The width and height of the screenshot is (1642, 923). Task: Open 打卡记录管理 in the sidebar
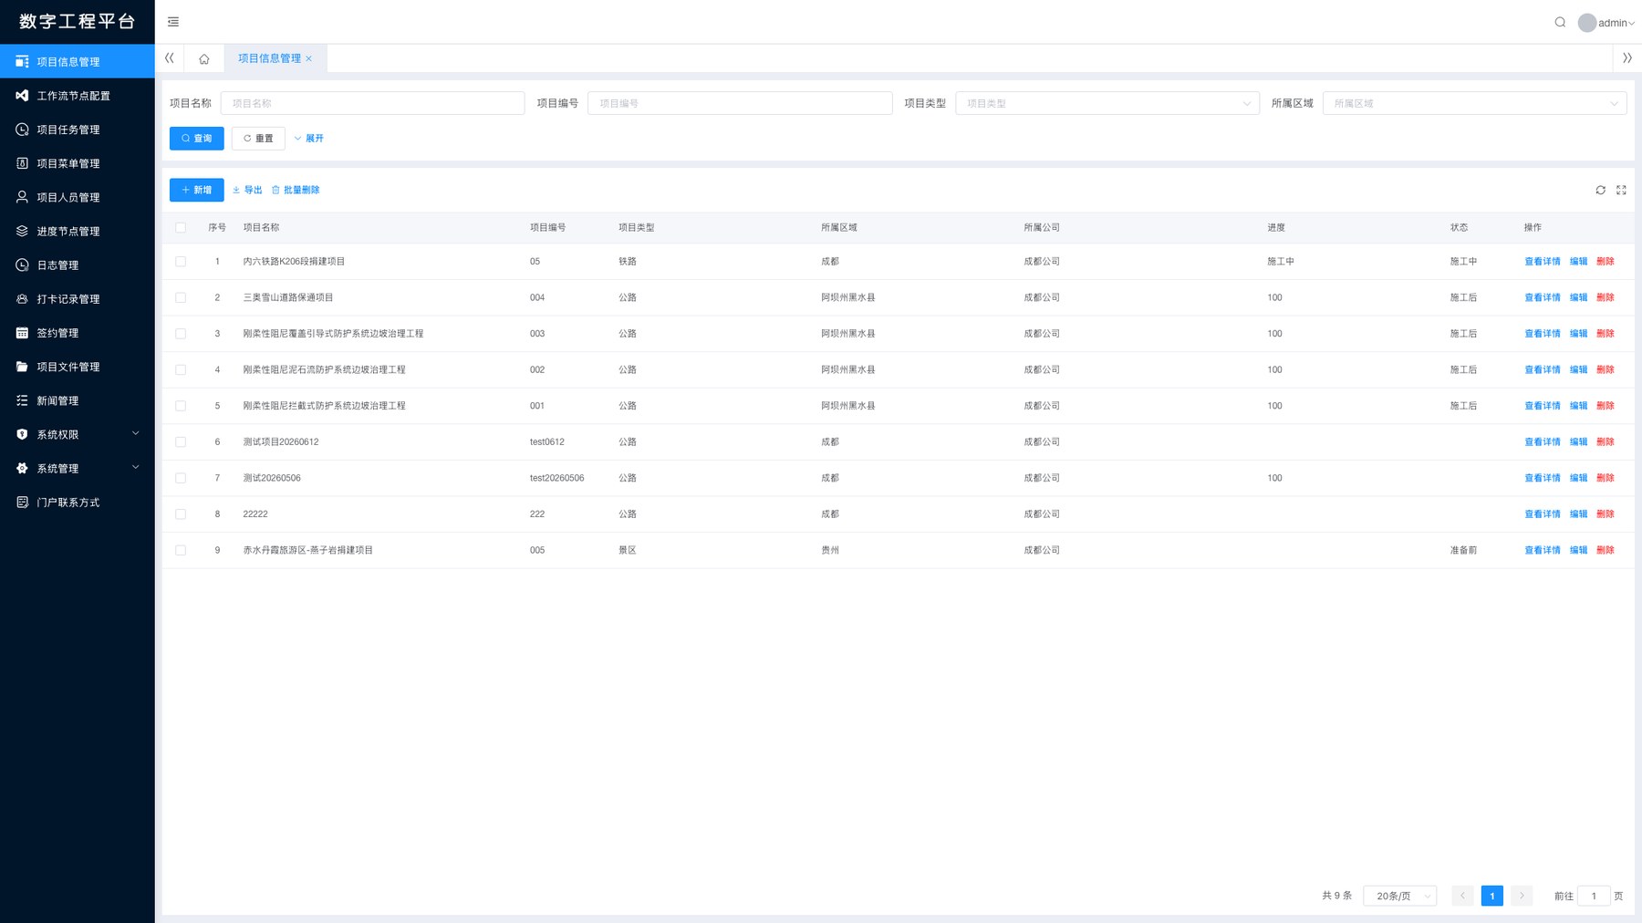[78, 299]
